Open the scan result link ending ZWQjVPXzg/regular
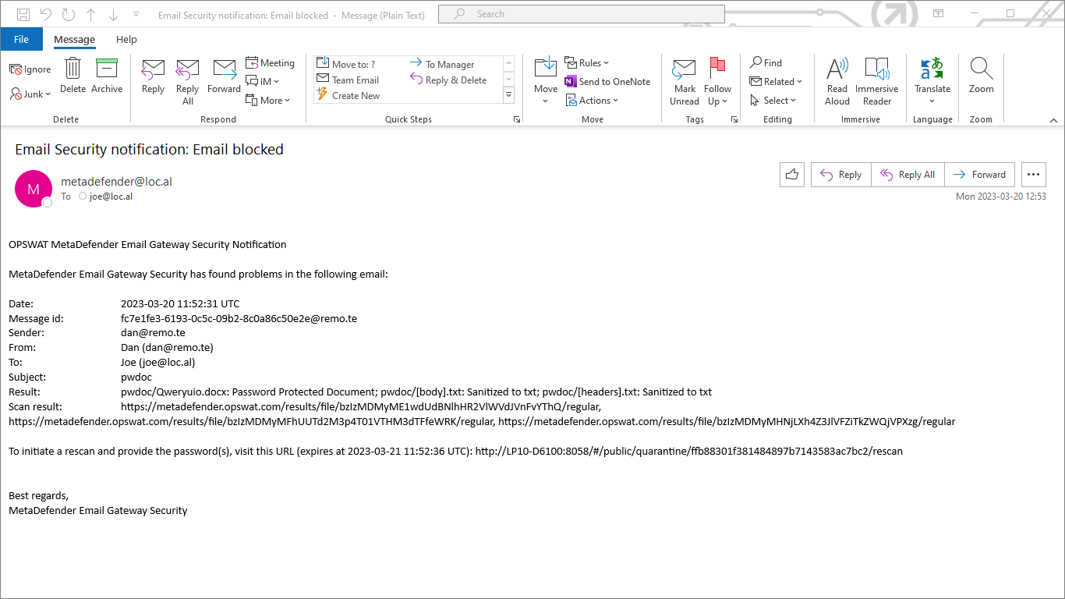Image resolution: width=1065 pixels, height=599 pixels. pyautogui.click(x=727, y=421)
